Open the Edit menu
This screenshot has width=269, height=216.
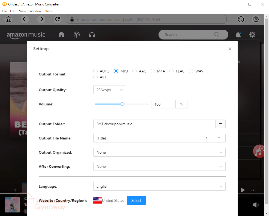click(13, 11)
